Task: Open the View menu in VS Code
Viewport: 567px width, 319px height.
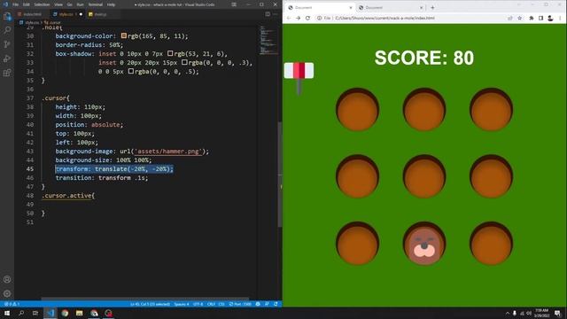Action: click(x=58, y=4)
